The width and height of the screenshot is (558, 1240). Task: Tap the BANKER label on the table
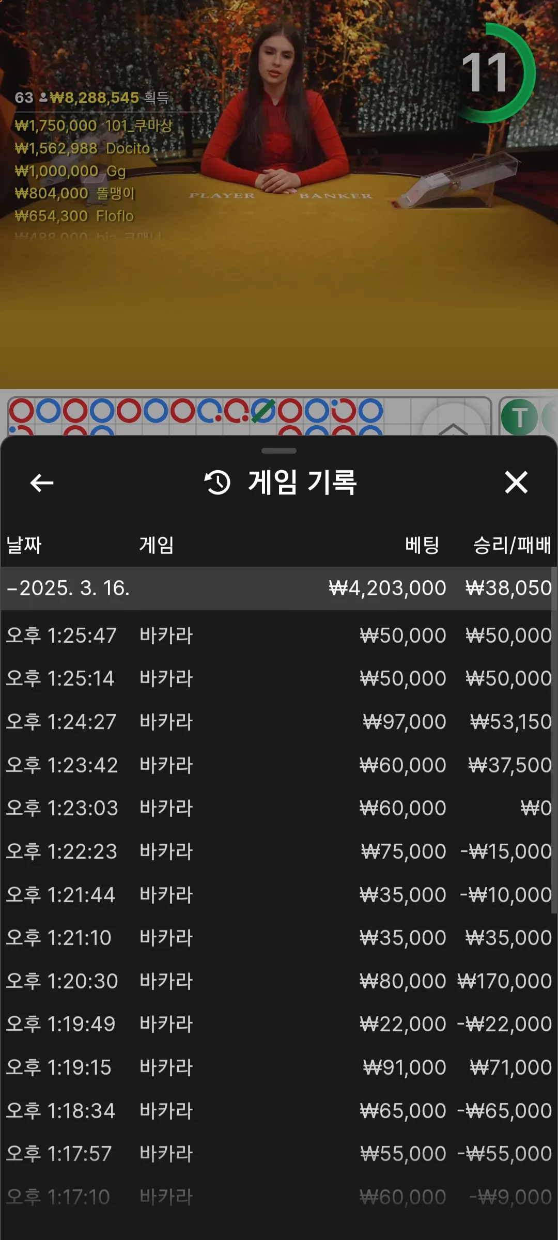(x=336, y=195)
